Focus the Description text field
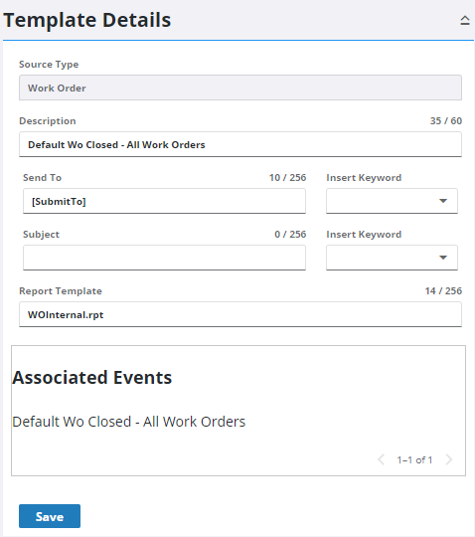 pos(240,144)
